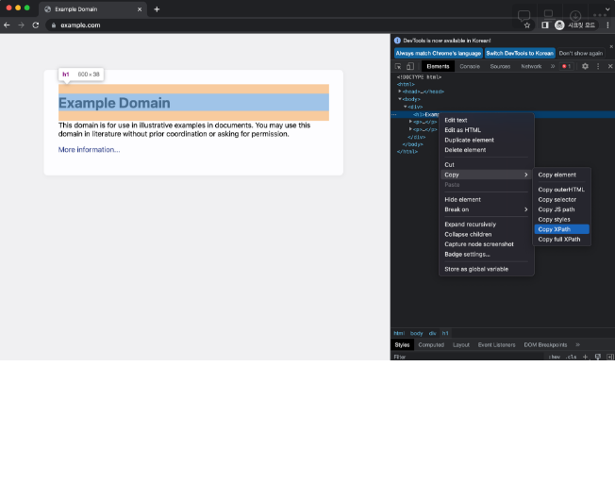This screenshot has width=615, height=483.
Task: Collapse the body node in DOM tree
Action: (400, 99)
